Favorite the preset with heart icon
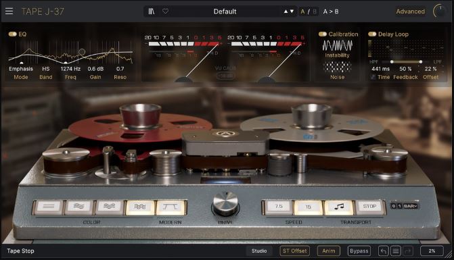The image size is (454, 260). pyautogui.click(x=165, y=11)
